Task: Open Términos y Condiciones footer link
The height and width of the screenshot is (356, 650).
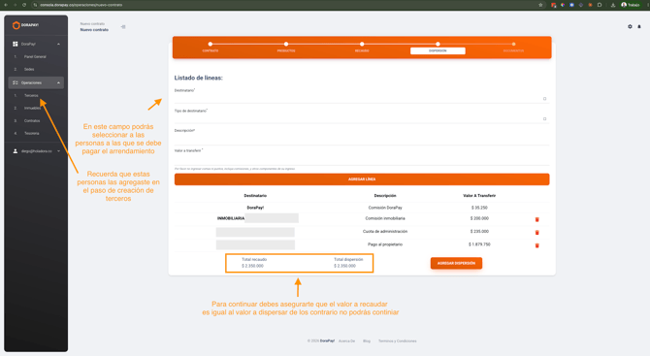Action: [x=397, y=341]
